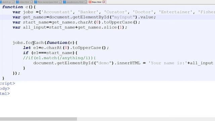
Task: Switch to the index.html tab
Action: click(x=24, y=2)
